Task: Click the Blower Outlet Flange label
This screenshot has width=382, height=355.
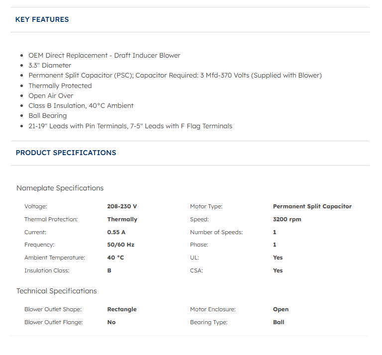Action: [x=54, y=322]
